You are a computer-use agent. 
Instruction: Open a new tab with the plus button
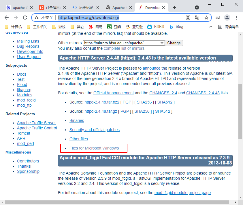pos(174,8)
